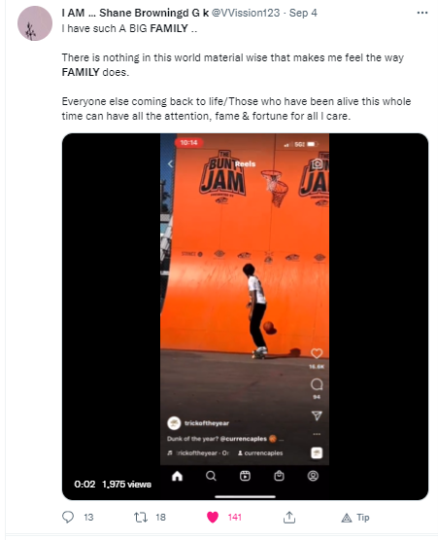Tap the reel's paper plane send icon
438x540 pixels.
[x=317, y=415]
